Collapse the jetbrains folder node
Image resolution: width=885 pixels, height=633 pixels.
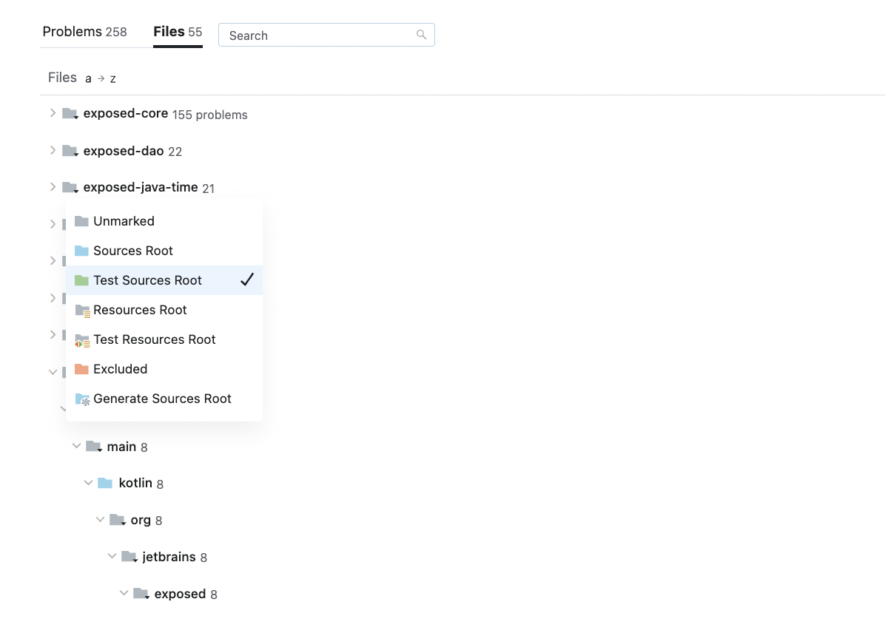[112, 557]
